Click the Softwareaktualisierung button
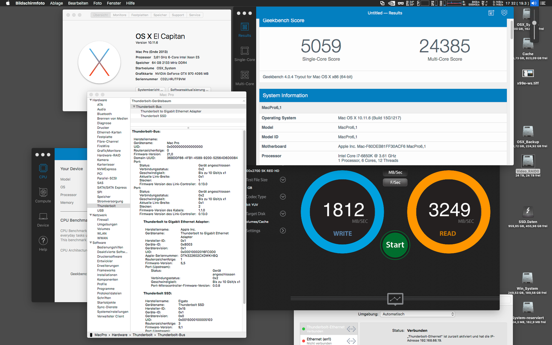This screenshot has width=552, height=345. point(189,90)
